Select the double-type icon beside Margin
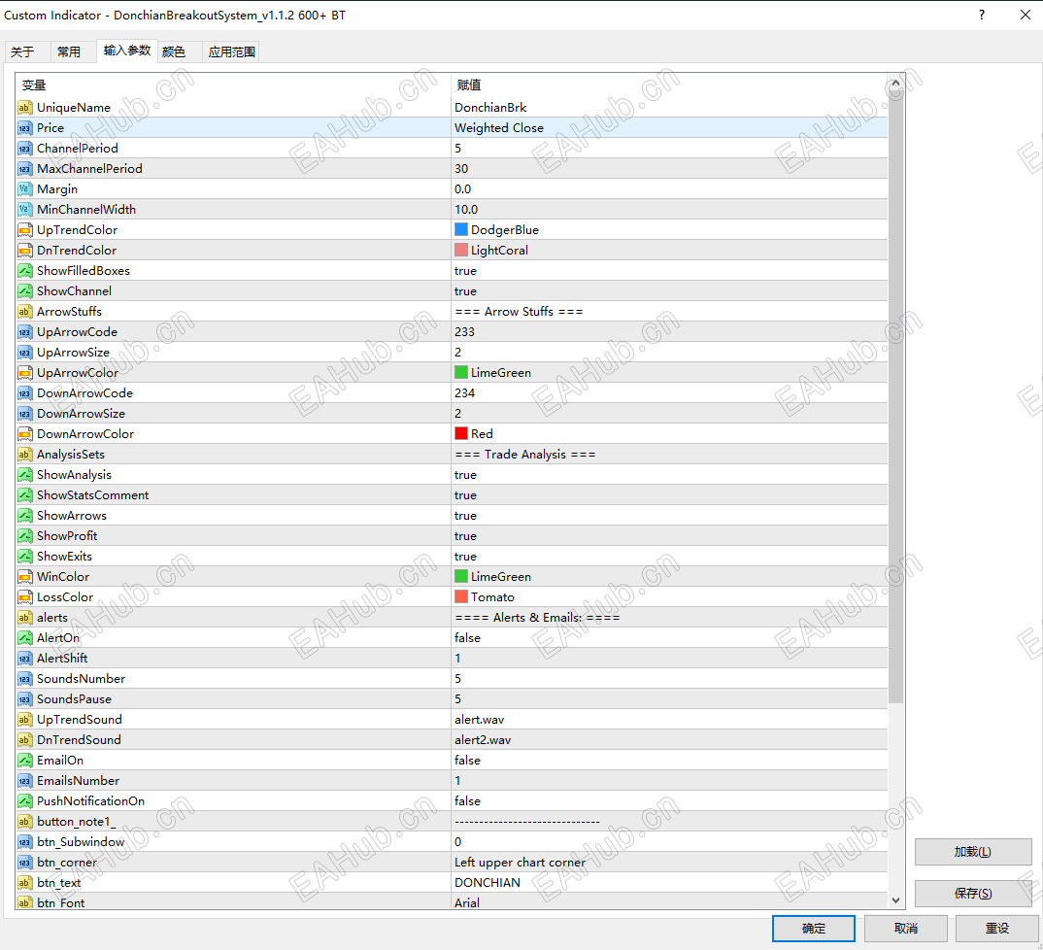Viewport: 1043px width, 950px height. [x=24, y=189]
